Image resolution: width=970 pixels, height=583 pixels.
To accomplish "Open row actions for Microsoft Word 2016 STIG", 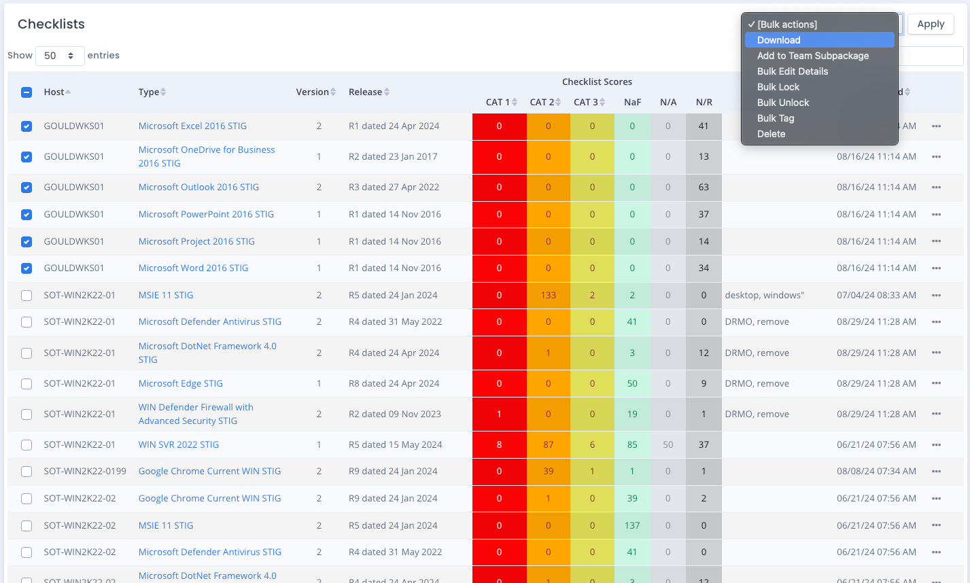I will pos(936,268).
